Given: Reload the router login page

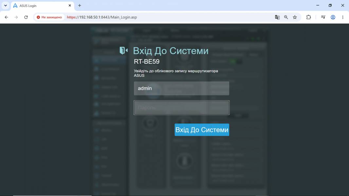Looking at the screenshot, I should [26, 17].
